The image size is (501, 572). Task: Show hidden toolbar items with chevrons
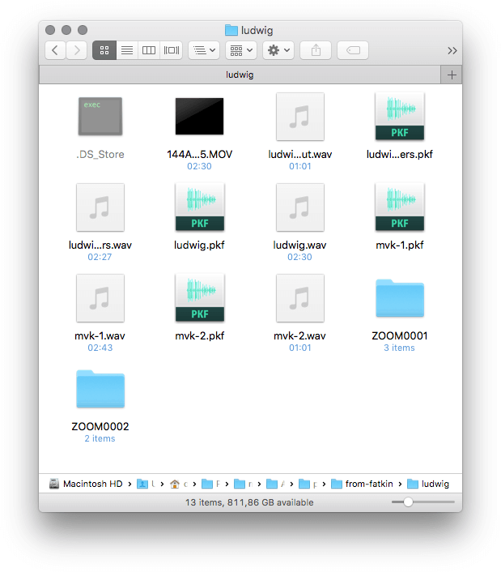452,50
